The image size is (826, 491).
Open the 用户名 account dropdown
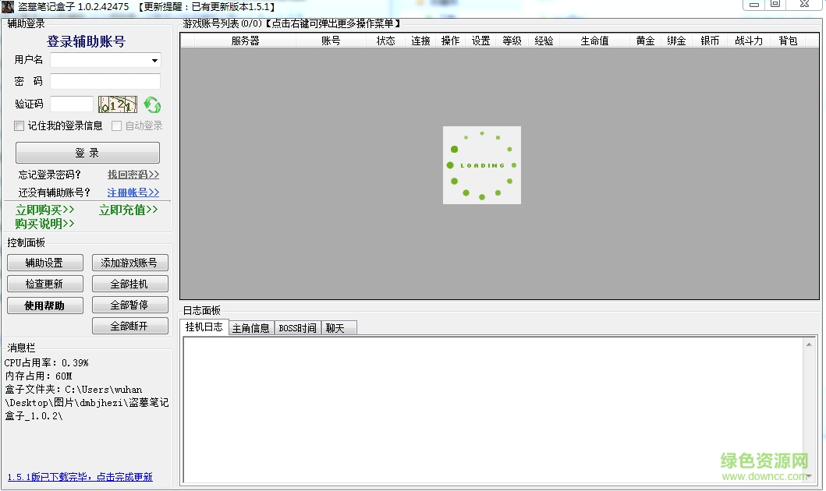(154, 60)
